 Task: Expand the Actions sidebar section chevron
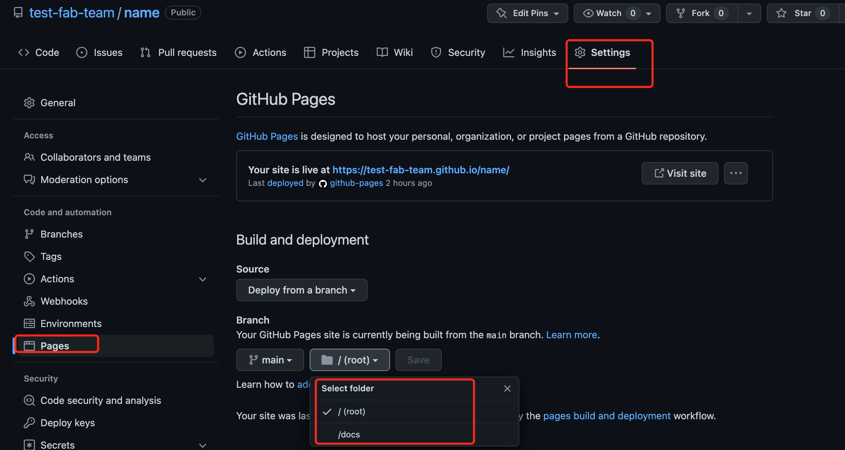(203, 279)
